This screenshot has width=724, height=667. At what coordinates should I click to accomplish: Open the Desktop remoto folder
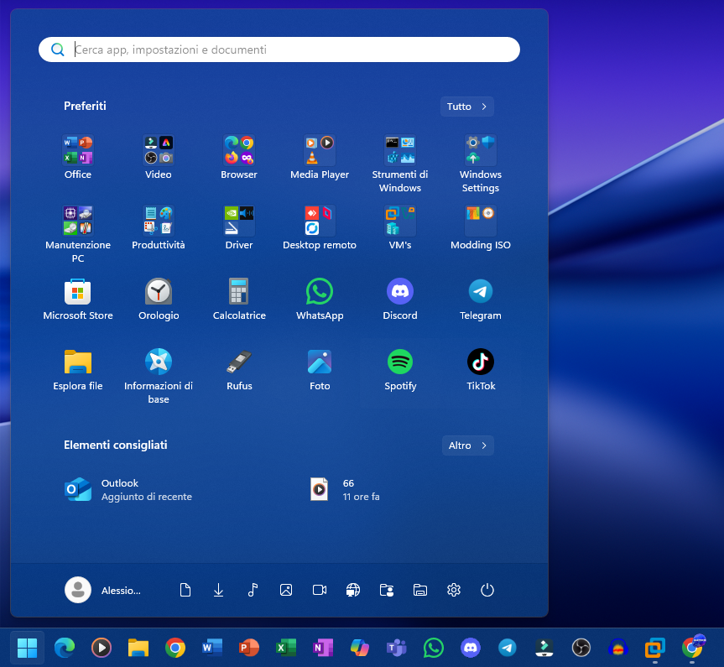coord(320,227)
